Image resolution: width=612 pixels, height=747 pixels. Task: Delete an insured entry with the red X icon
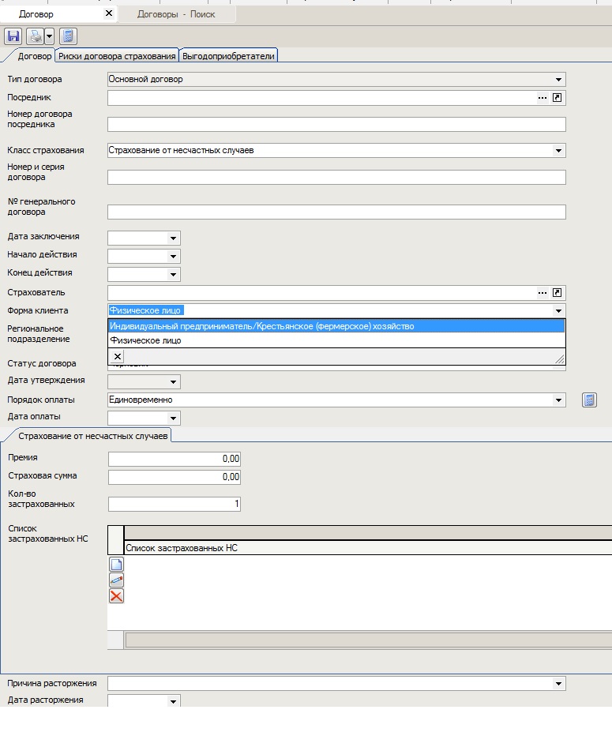(116, 595)
